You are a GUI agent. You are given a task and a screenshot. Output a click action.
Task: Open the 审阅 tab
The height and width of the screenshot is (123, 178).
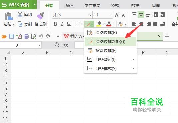click(156, 5)
